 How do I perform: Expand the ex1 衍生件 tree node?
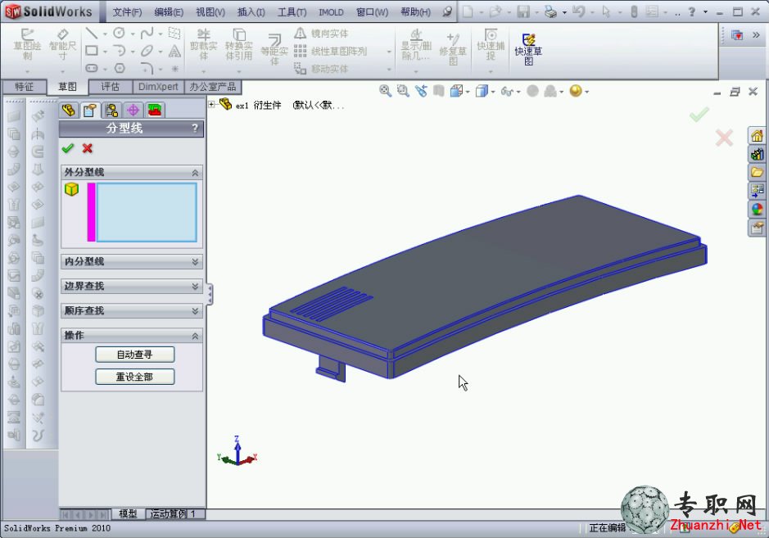(x=212, y=105)
